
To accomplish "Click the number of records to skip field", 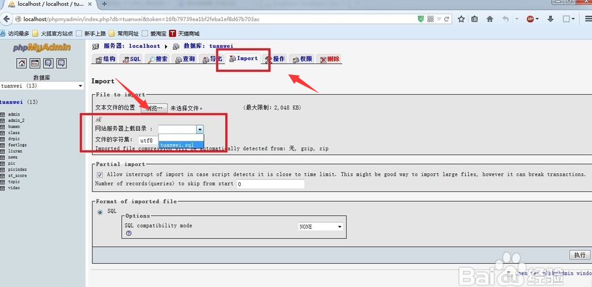I will [270, 184].
